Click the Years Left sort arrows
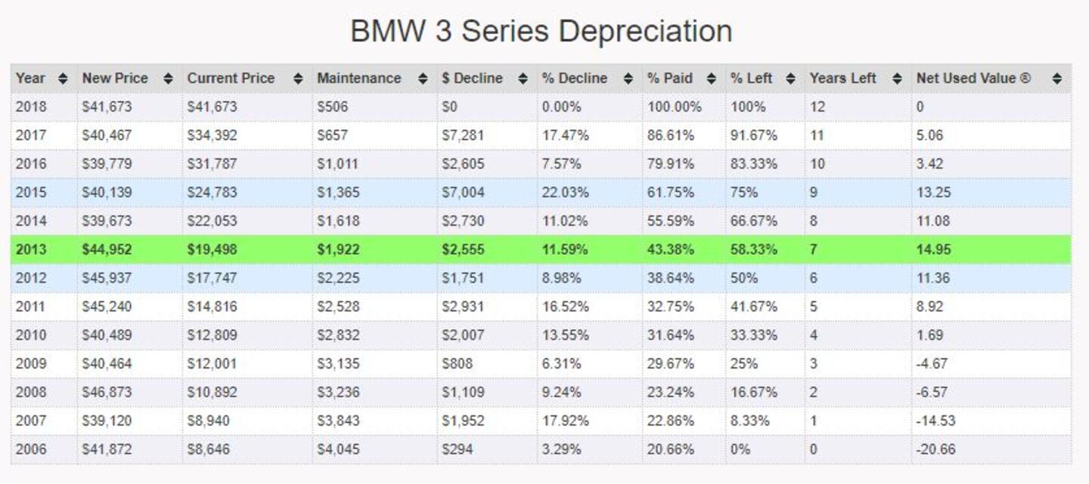This screenshot has width=1089, height=484. tap(897, 79)
